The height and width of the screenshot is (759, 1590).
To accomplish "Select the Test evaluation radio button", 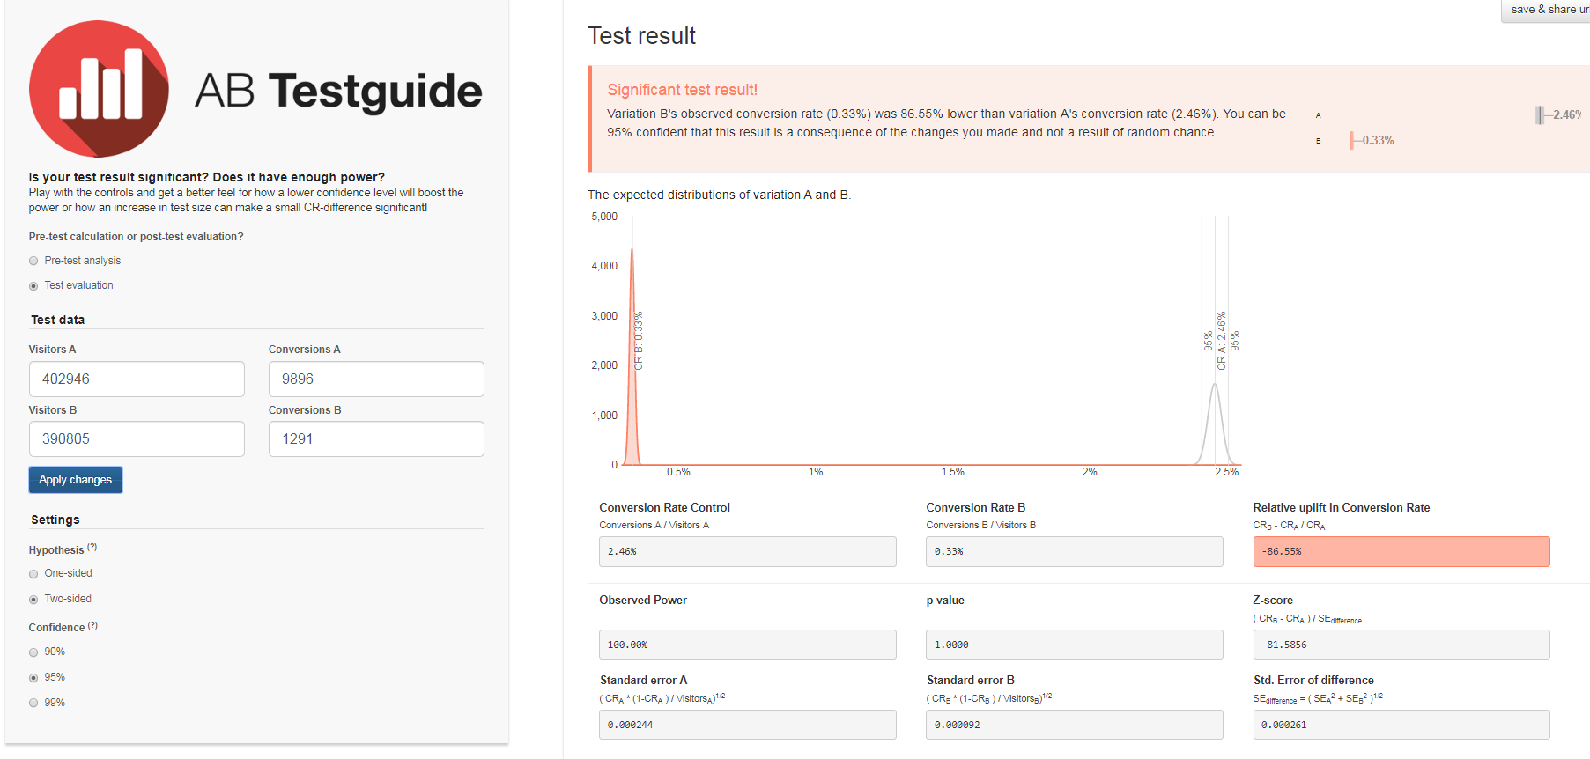I will pyautogui.click(x=33, y=286).
